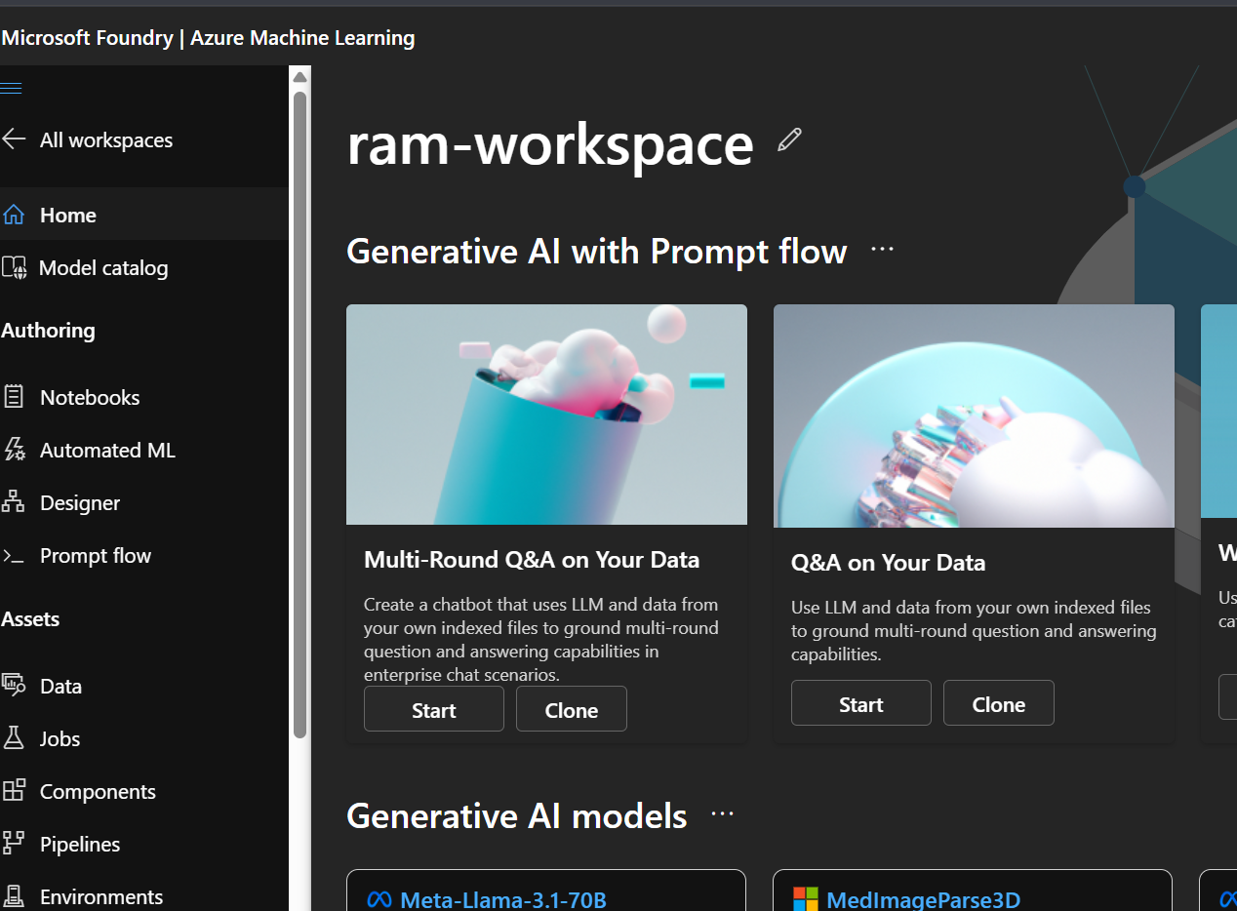1237x911 pixels.
Task: Expand options for Generative AI with Prompt flow
Action: [x=882, y=250]
